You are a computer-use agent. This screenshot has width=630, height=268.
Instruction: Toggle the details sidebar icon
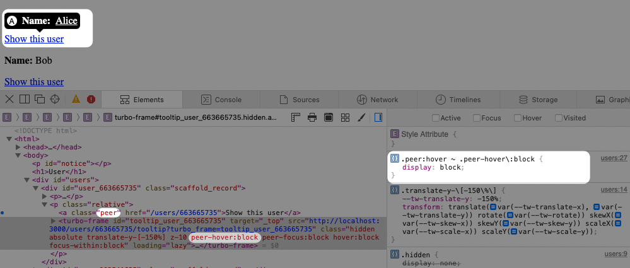(378, 117)
